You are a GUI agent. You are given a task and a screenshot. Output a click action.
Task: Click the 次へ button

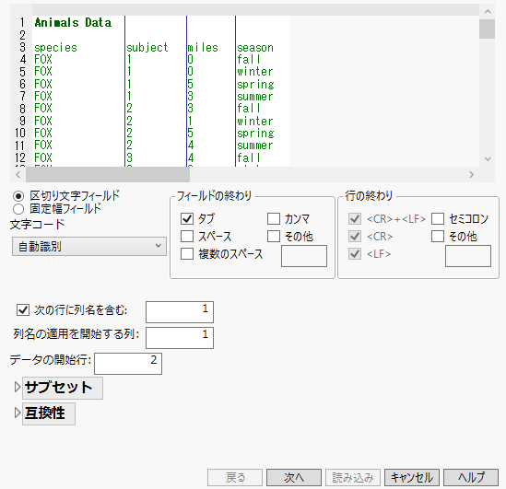294,477
